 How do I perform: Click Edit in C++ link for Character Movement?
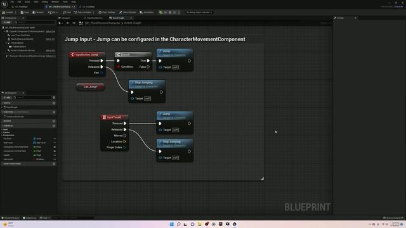(51, 56)
